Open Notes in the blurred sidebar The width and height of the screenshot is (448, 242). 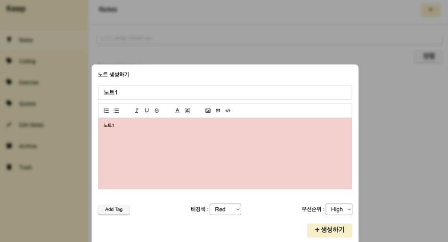coord(44,39)
